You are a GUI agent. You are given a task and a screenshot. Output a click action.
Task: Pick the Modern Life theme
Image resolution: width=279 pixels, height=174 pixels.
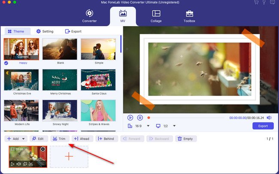tap(21, 111)
